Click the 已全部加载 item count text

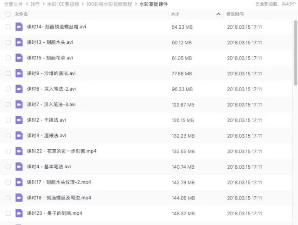pyautogui.click(x=275, y=4)
